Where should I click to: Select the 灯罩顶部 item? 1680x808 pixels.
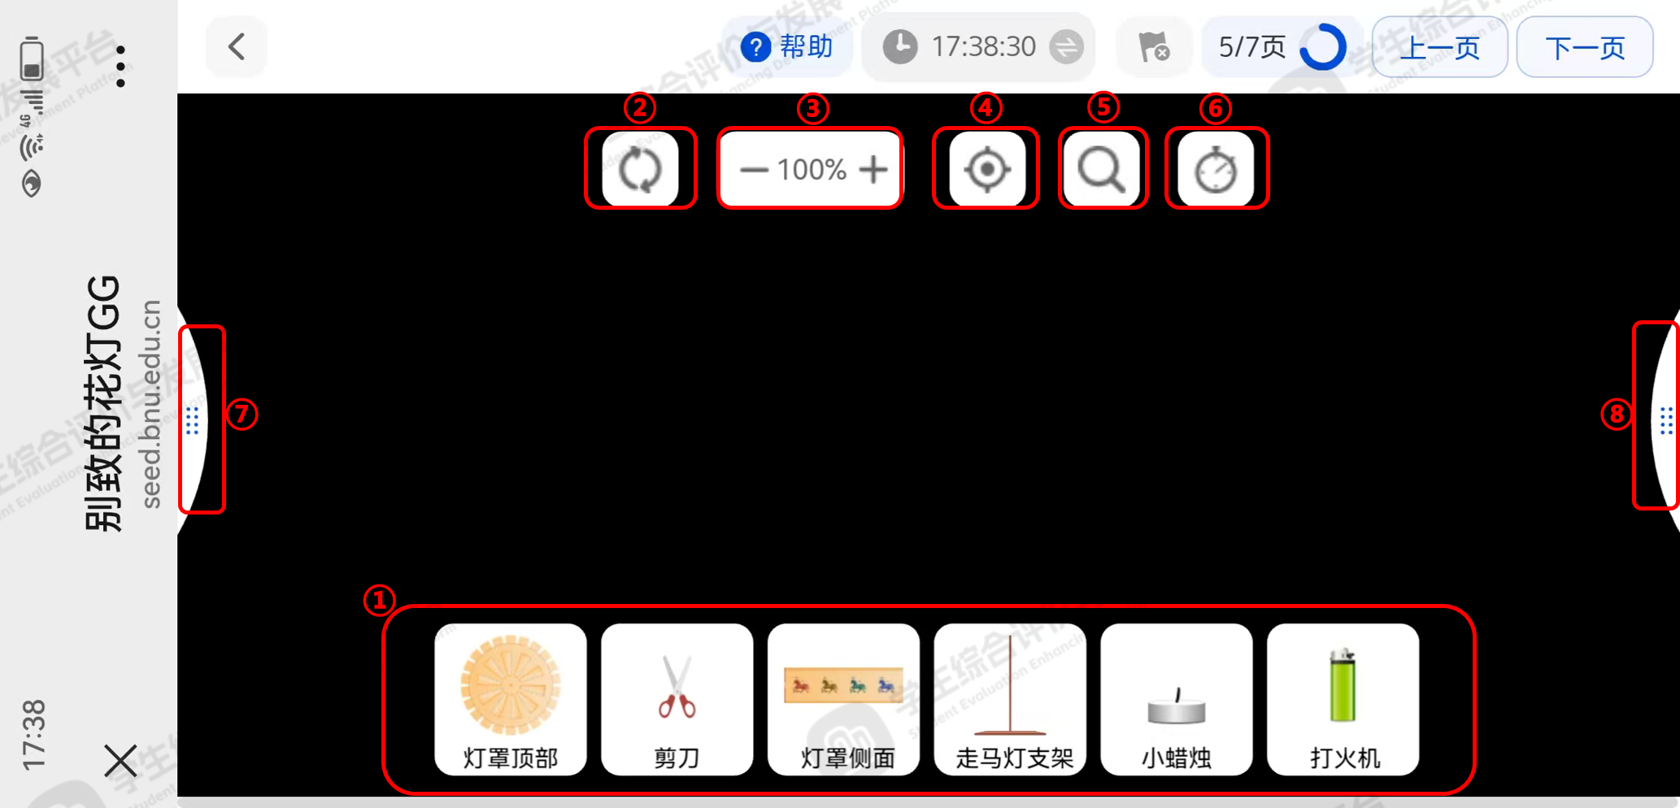[511, 700]
